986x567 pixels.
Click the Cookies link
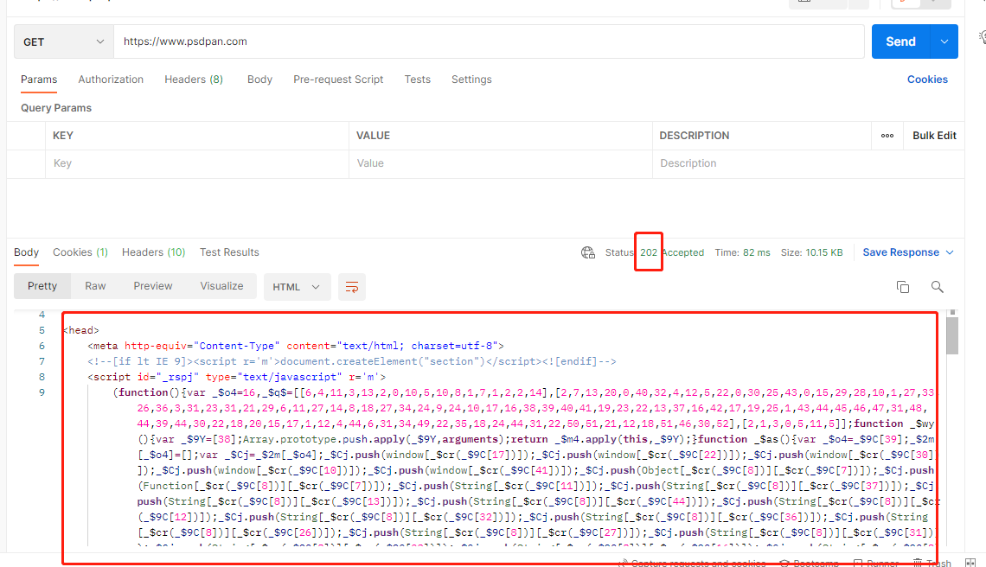click(927, 80)
